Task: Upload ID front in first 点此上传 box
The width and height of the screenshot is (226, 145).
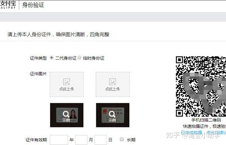Action: point(67,85)
